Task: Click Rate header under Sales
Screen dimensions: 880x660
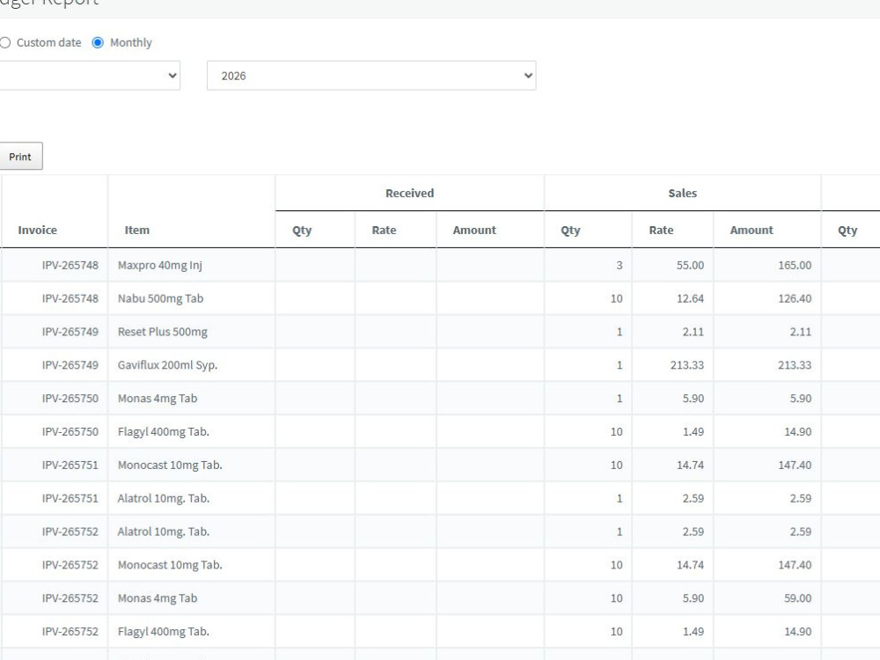Action: [x=661, y=230]
